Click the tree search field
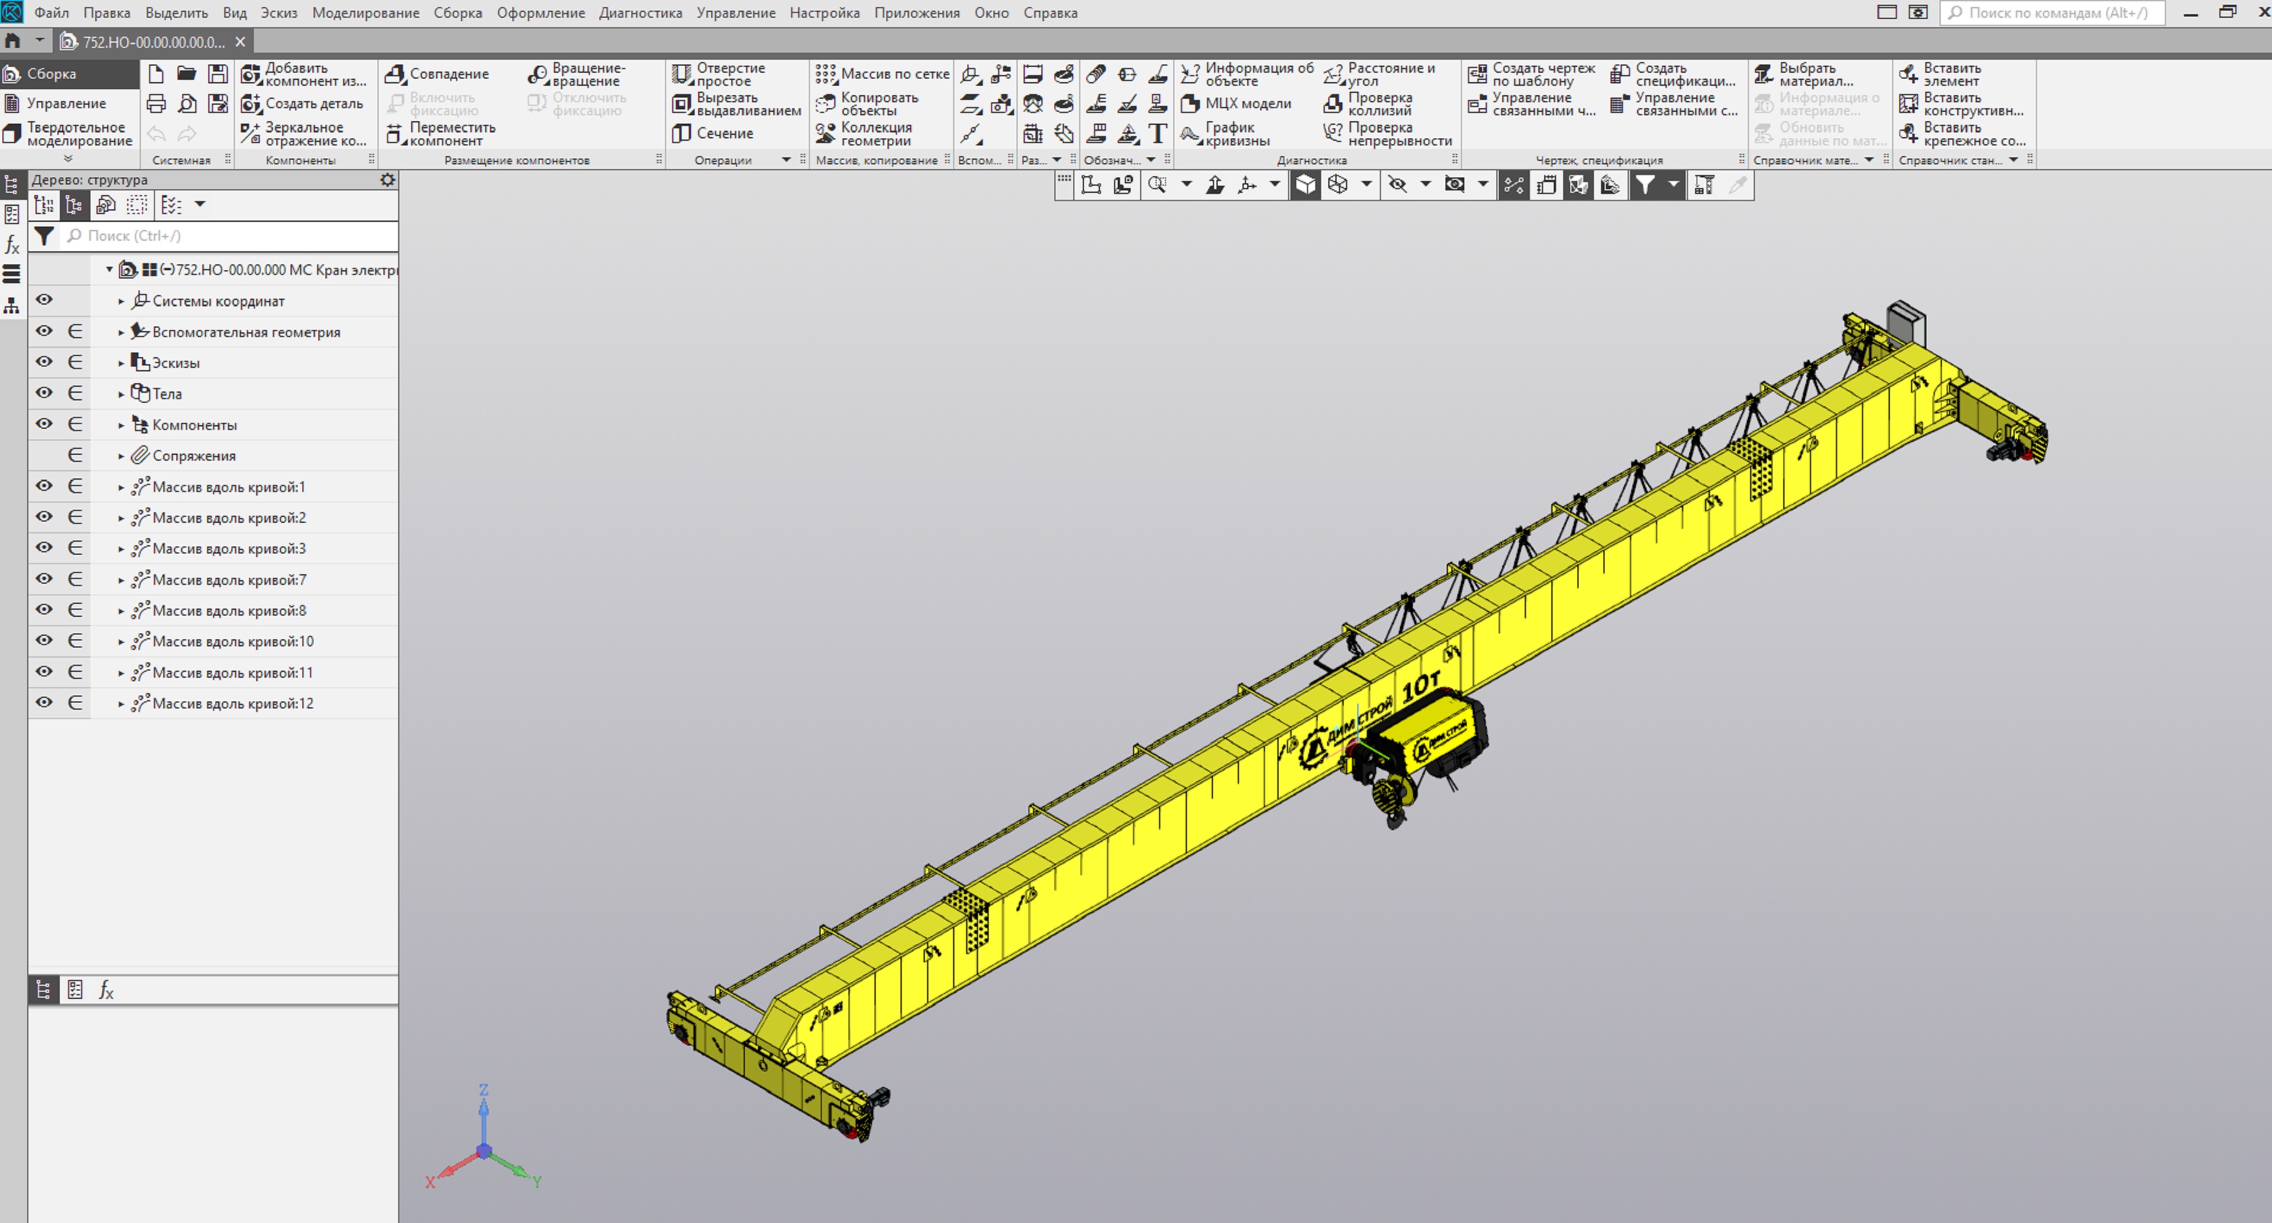2272x1223 pixels. 230,235
